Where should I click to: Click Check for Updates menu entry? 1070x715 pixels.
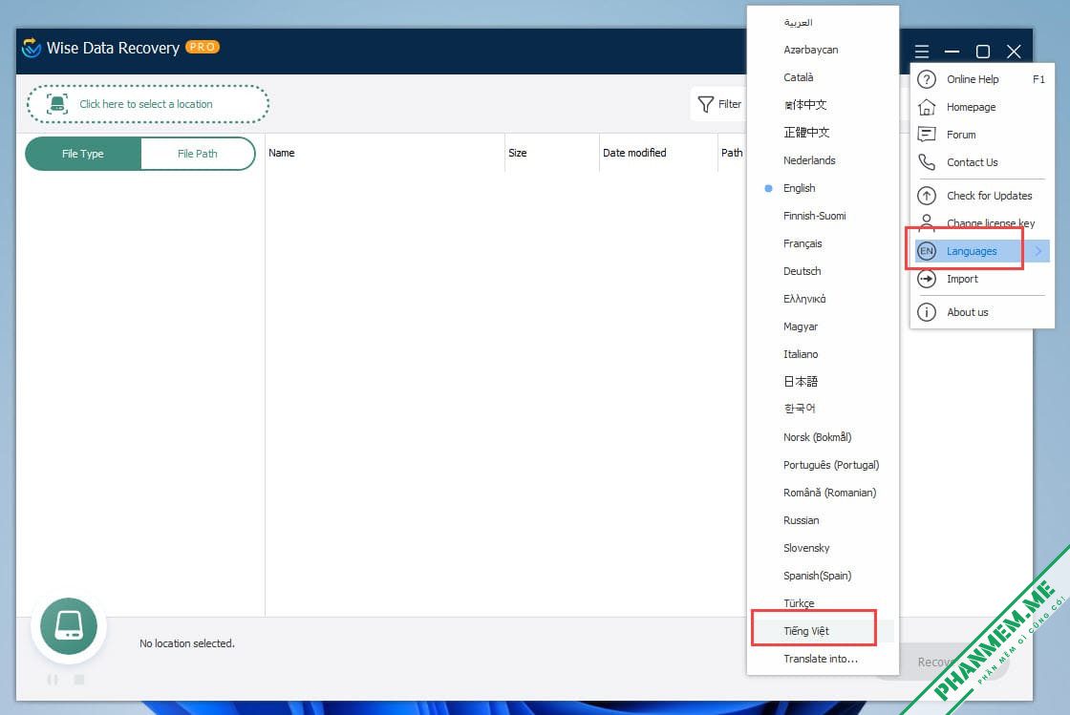coord(982,196)
